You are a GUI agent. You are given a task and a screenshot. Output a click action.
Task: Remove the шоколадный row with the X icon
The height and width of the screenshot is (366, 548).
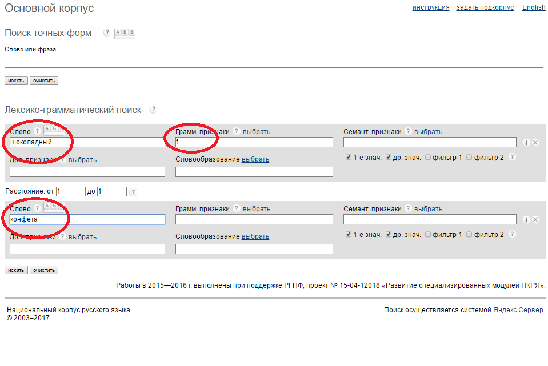(x=535, y=143)
